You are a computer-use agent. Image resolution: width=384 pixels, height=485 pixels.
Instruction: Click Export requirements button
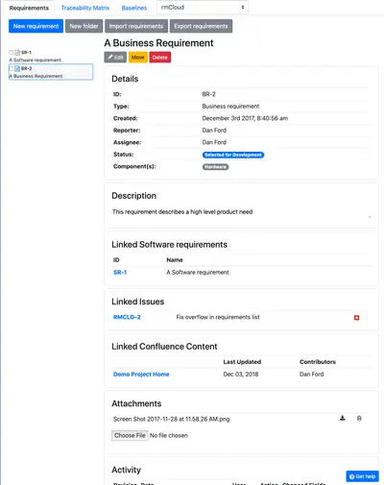coord(201,26)
